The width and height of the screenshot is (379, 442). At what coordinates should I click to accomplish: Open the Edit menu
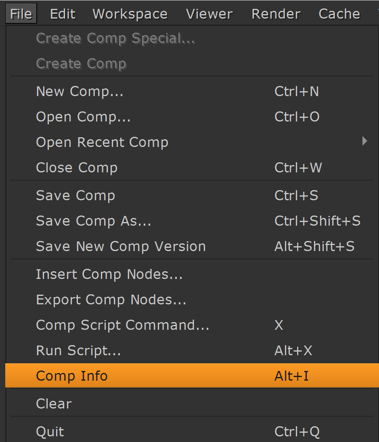click(x=63, y=14)
